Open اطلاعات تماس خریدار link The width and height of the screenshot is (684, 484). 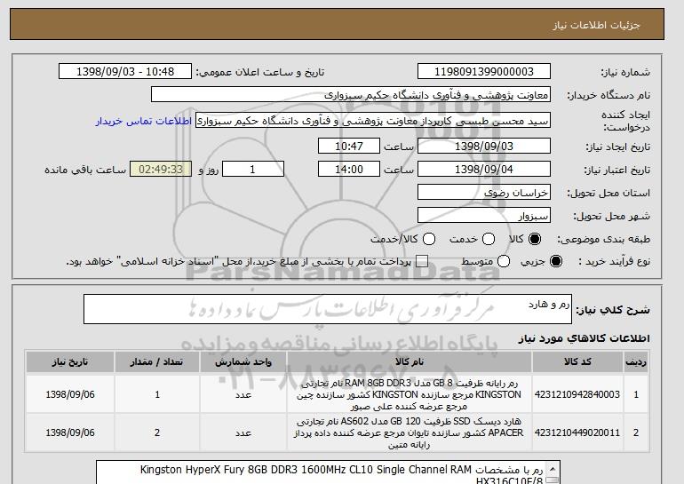point(144,121)
